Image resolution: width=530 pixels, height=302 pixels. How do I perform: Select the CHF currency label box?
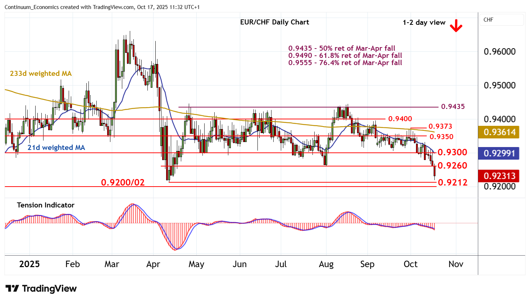pos(502,20)
